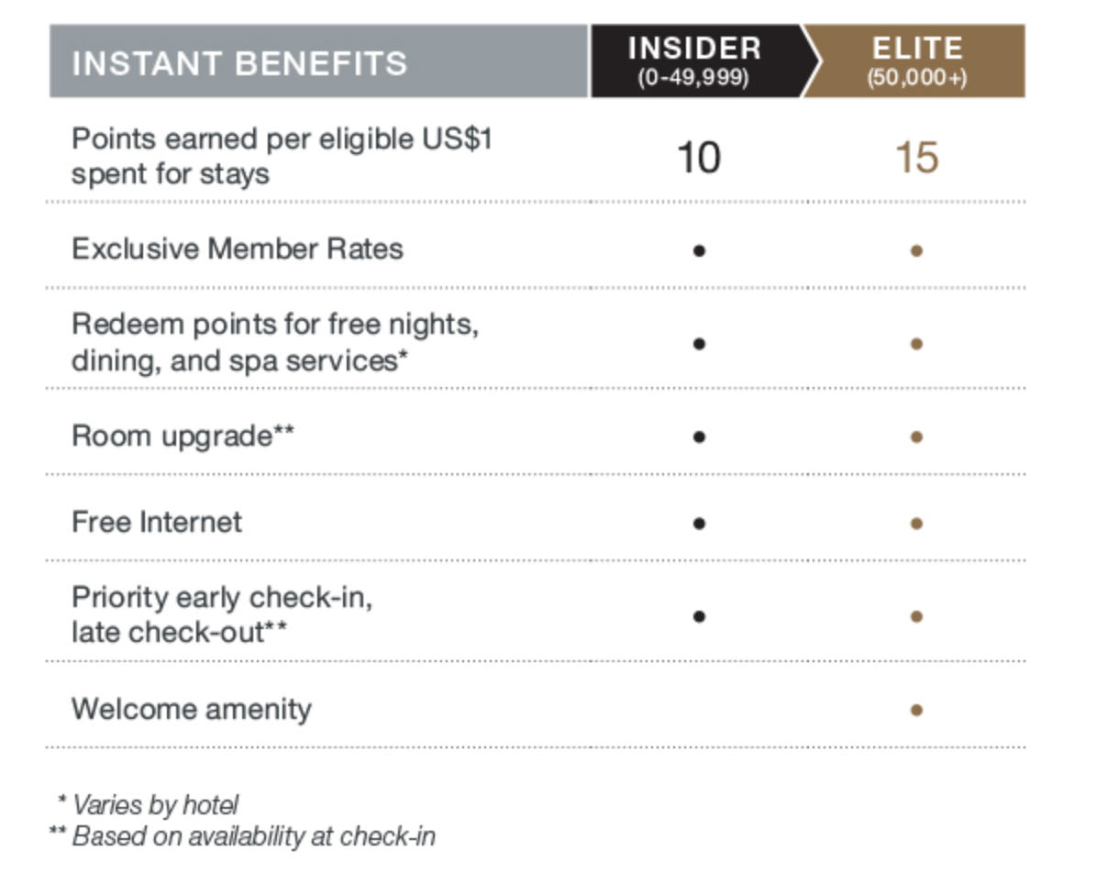Click the Room upgrade label
The height and width of the screenshot is (873, 1119).
(183, 436)
